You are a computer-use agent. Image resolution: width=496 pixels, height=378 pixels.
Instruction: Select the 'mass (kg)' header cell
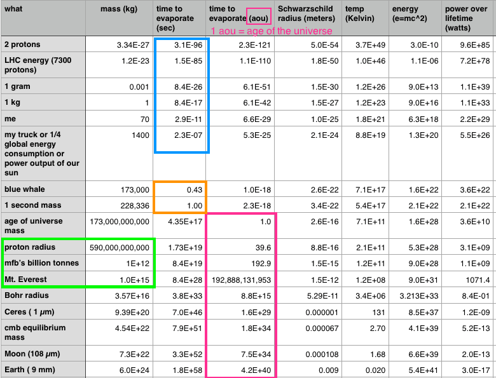click(x=119, y=18)
